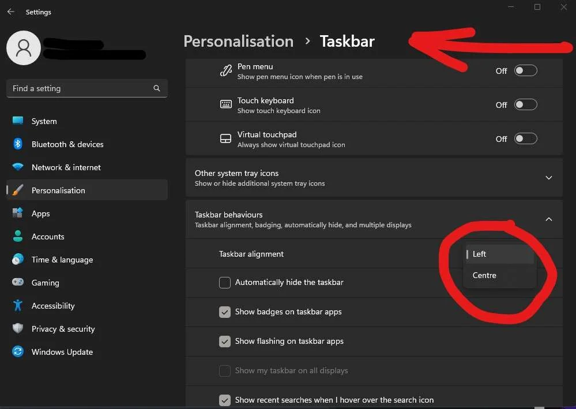Image resolution: width=576 pixels, height=409 pixels.
Task: Select Left taskbar alignment option
Action: click(x=499, y=254)
